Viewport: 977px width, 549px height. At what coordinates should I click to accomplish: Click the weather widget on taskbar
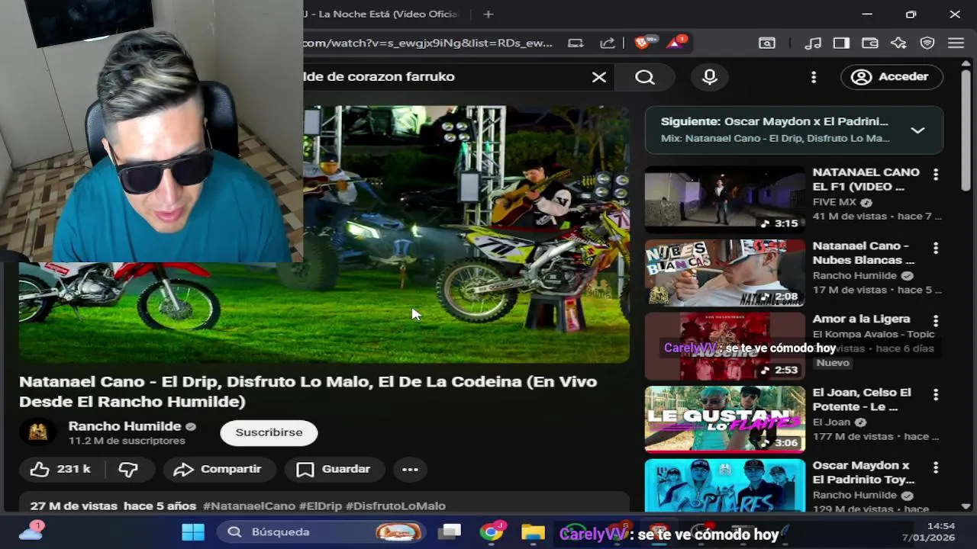(x=31, y=531)
